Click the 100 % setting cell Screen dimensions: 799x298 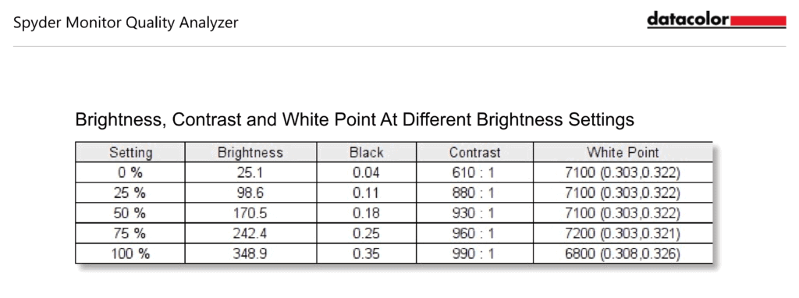130,254
